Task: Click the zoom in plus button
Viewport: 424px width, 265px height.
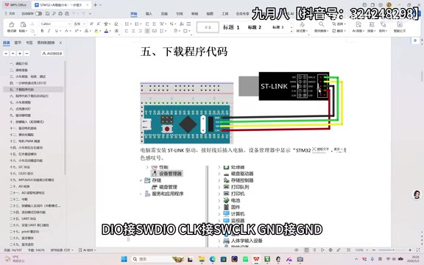Action: [410, 250]
